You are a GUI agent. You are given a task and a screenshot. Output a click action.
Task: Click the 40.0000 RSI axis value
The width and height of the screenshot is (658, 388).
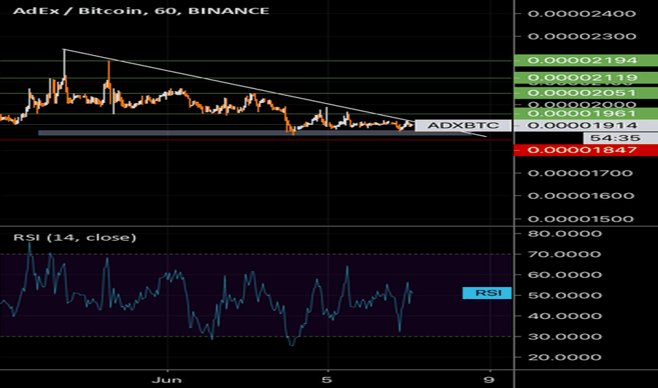coord(564,316)
